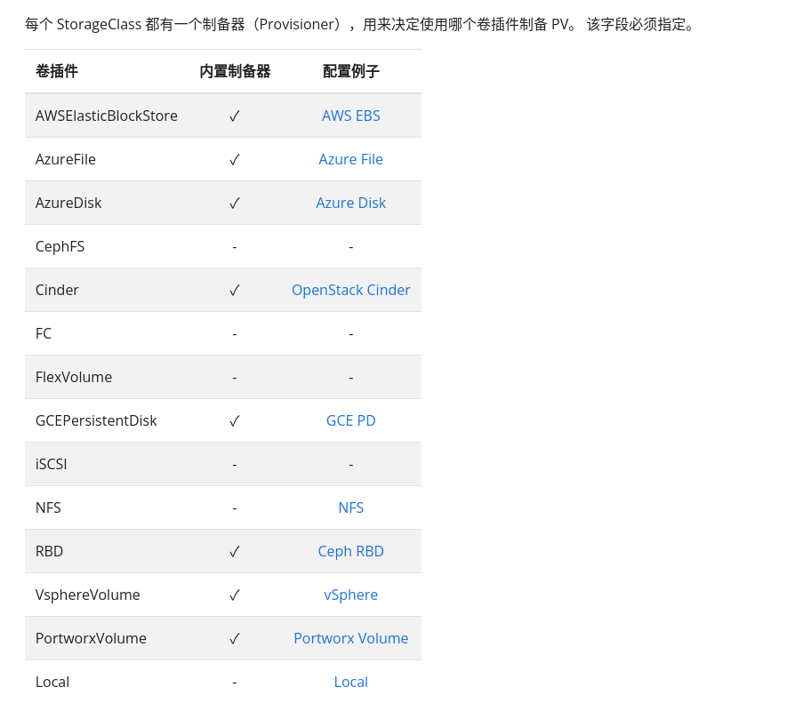
Task: Open the vSphere example link
Action: point(351,595)
